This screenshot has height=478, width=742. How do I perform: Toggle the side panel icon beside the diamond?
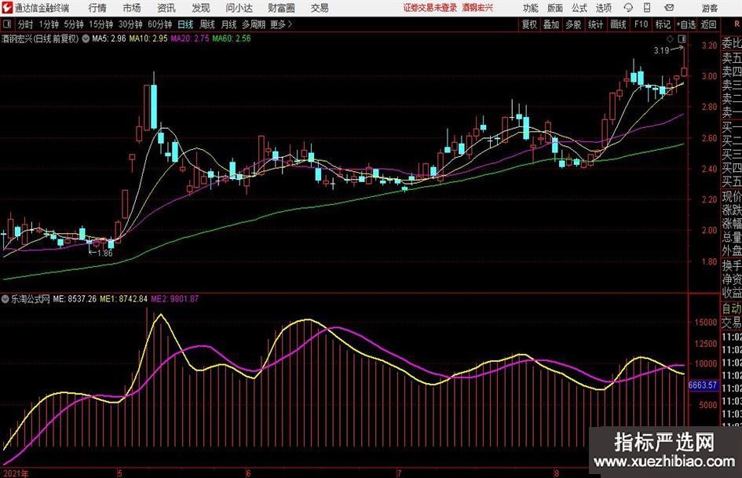pos(682,38)
